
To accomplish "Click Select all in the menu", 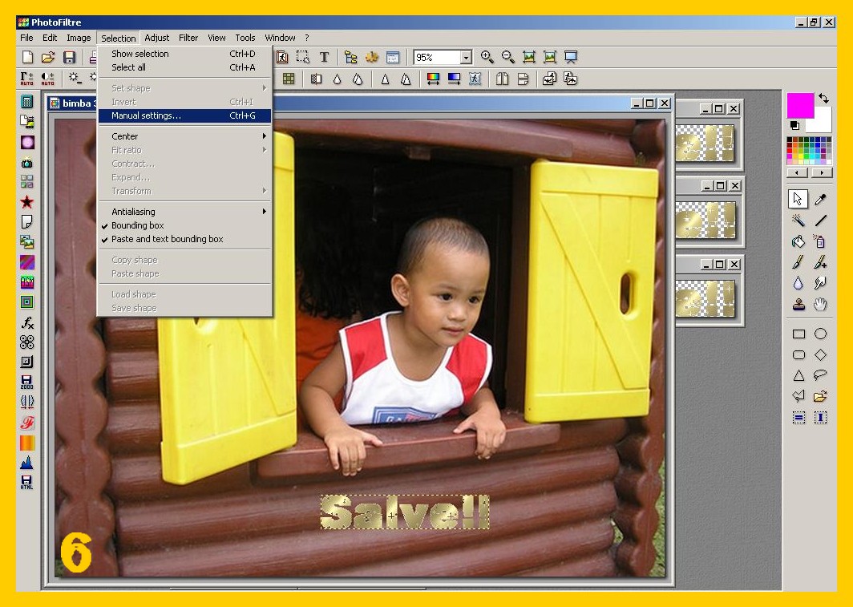I will coord(128,67).
